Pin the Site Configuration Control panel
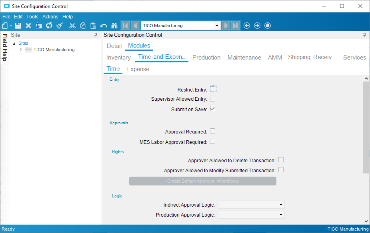 pos(364,35)
